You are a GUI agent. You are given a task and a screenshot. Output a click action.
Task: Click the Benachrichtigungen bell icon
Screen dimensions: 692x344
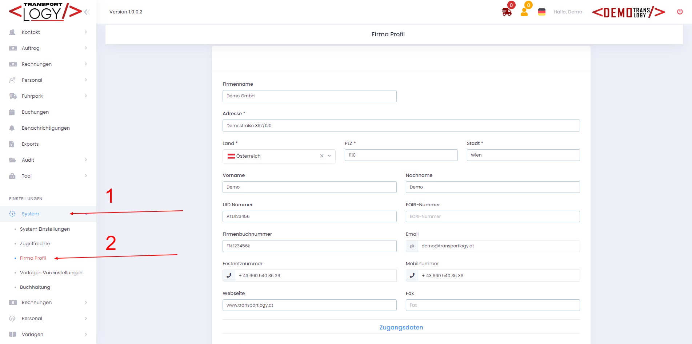[12, 128]
